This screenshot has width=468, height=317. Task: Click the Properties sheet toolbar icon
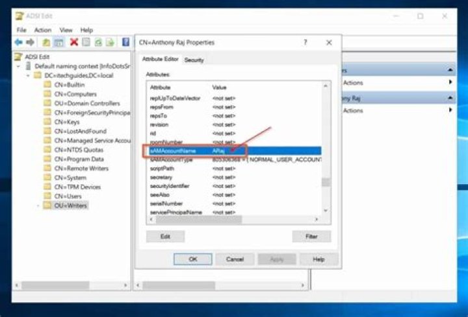click(x=86, y=42)
